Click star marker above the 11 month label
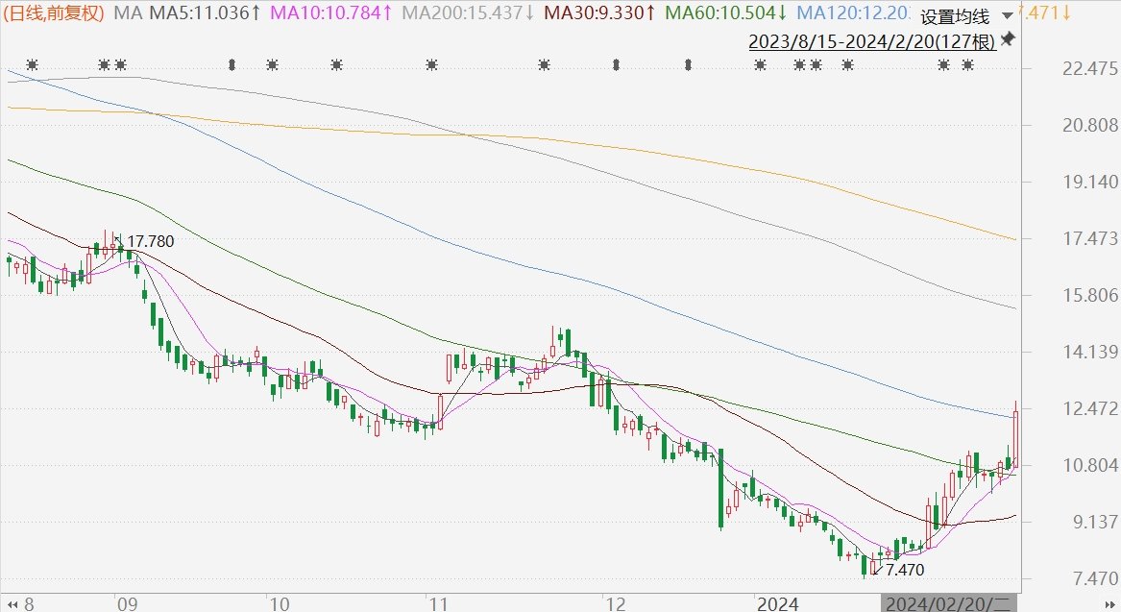Viewport: 1121px width, 612px height. click(x=431, y=64)
